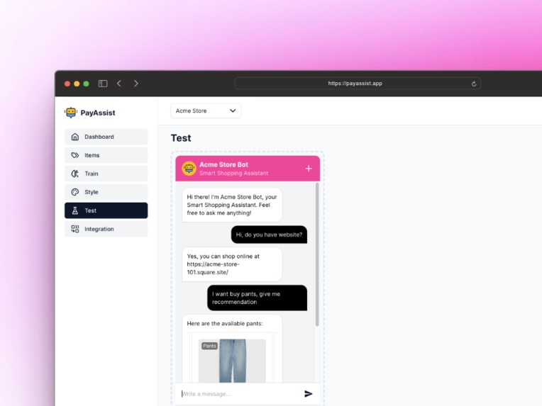Open the Style menu item
This screenshot has width=542, height=406.
[x=106, y=192]
